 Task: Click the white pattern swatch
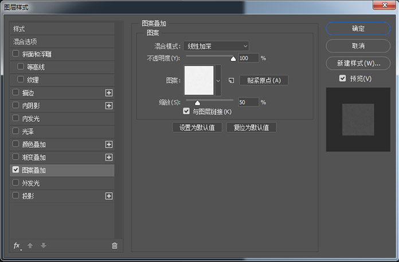199,81
